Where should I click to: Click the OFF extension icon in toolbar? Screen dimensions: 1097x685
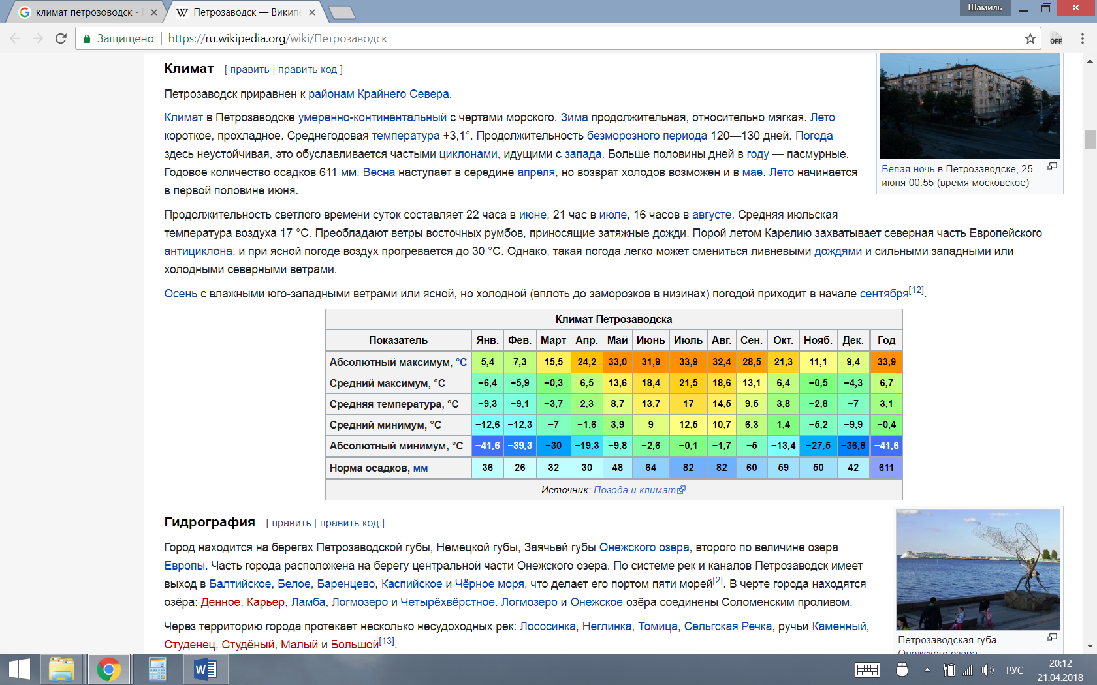[1056, 38]
